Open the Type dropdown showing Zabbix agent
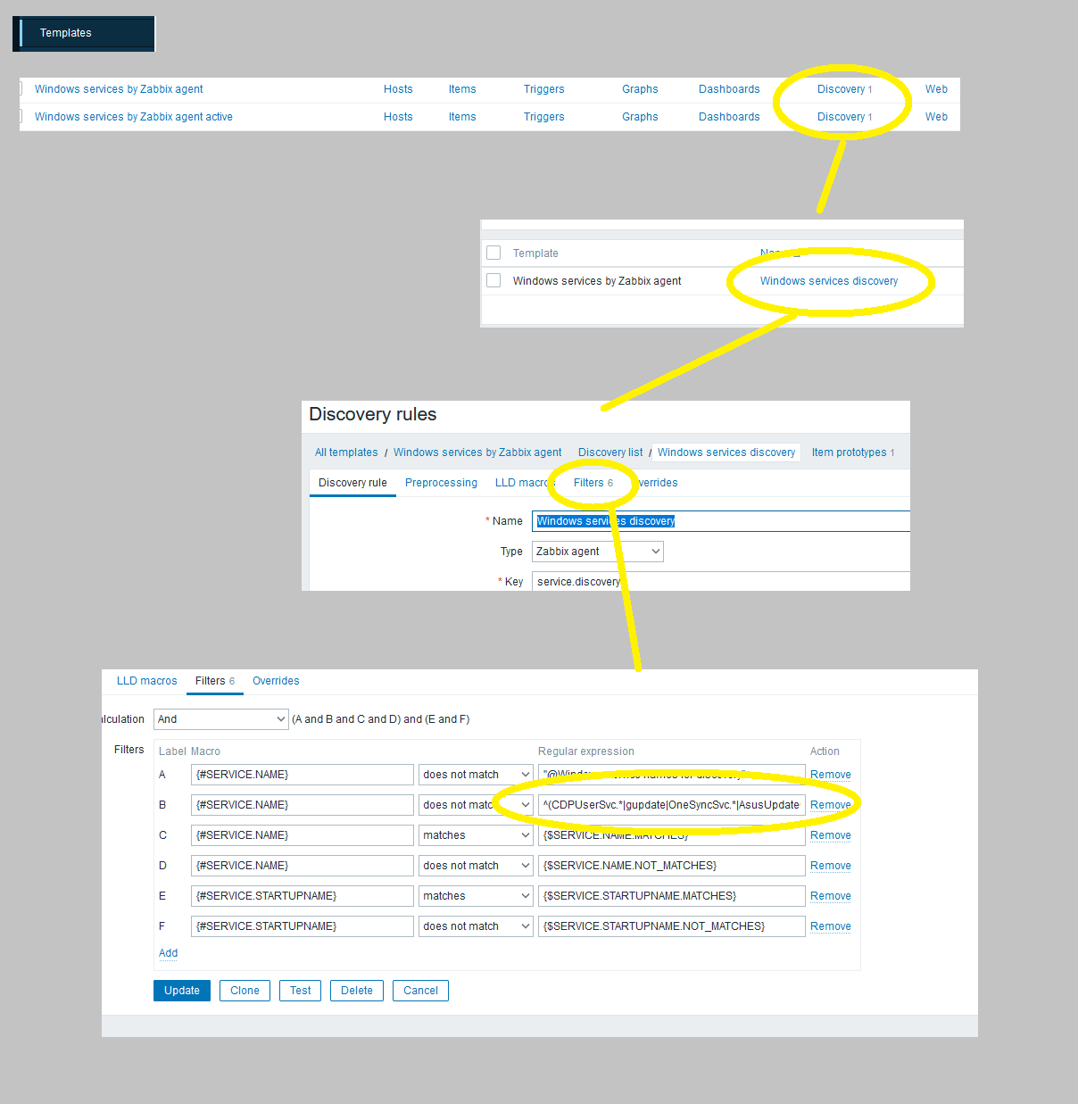Viewport: 1078px width, 1104px height. 596,551
